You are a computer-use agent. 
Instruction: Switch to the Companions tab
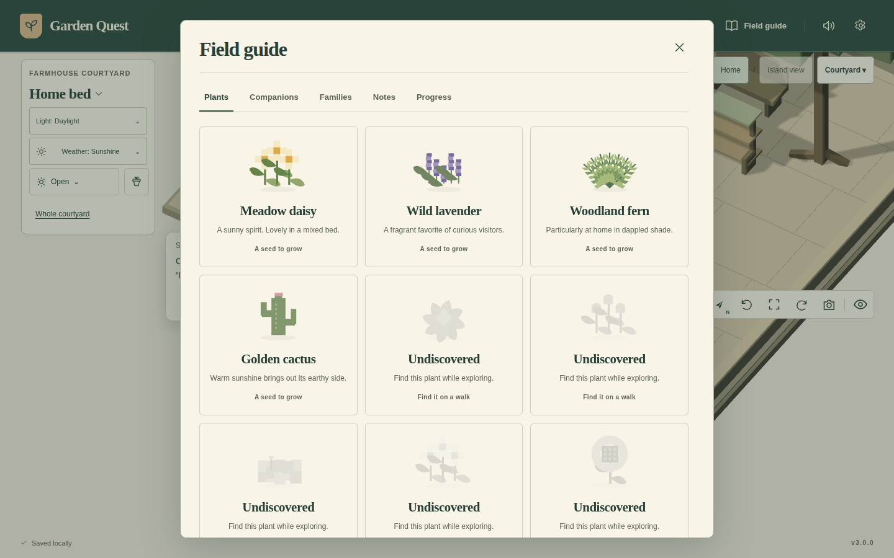point(274,97)
